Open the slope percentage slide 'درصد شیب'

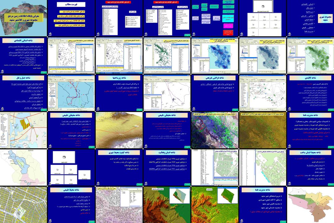[x=215, y=205]
